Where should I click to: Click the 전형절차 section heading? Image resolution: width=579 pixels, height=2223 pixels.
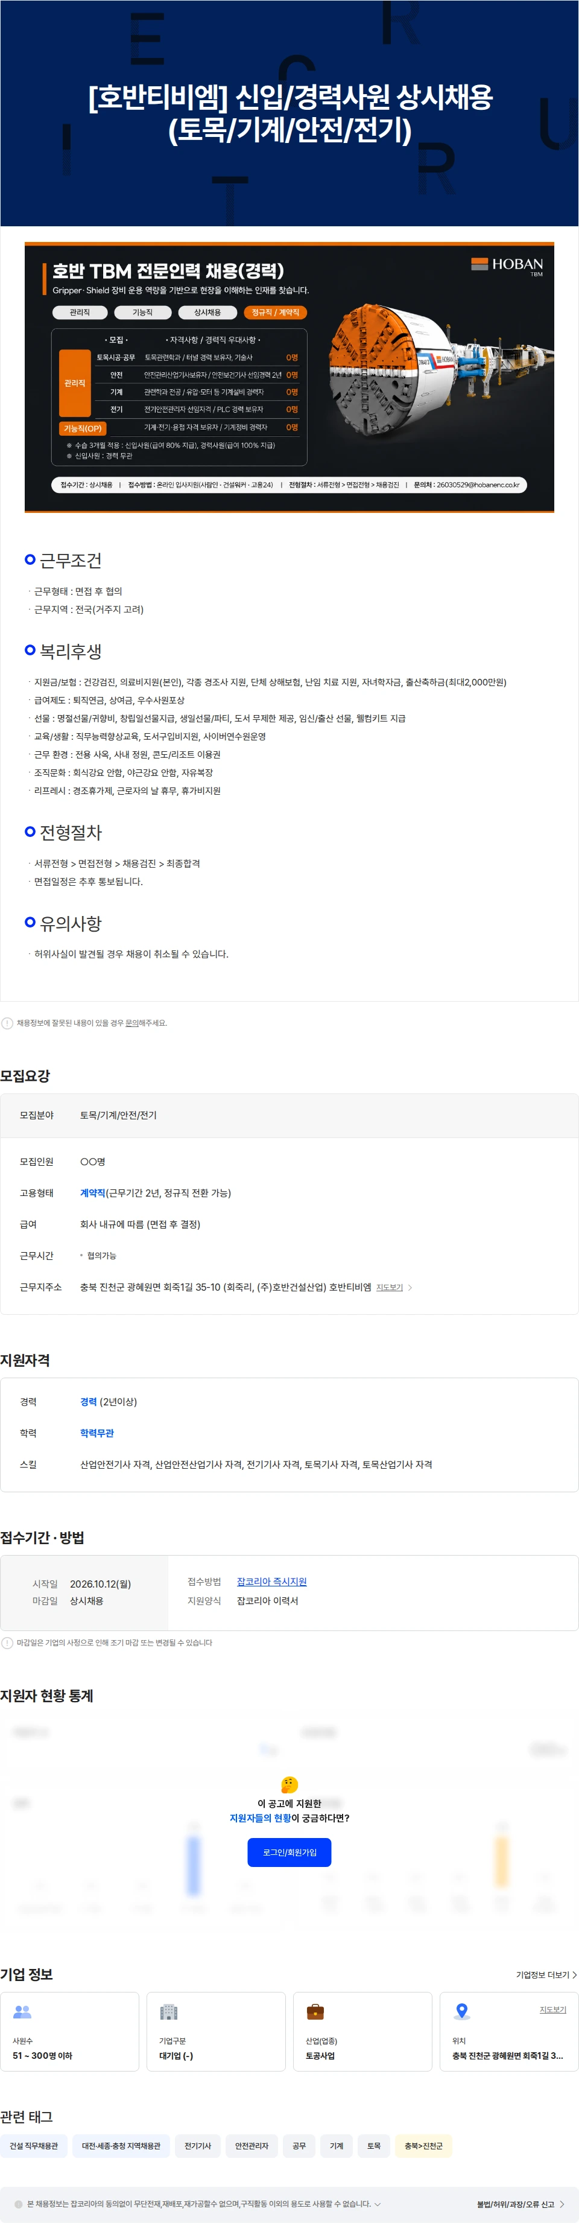(71, 833)
